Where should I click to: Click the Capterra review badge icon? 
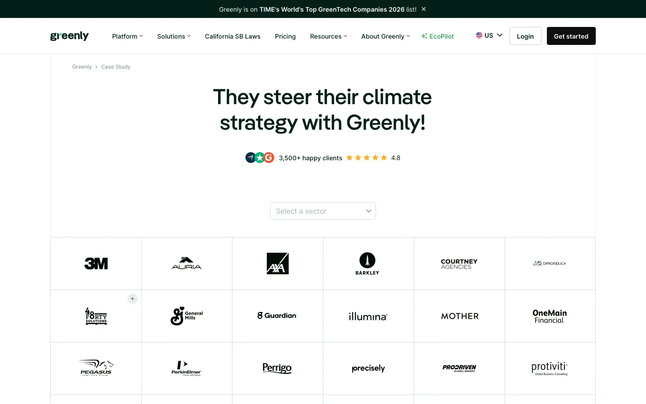pos(250,158)
